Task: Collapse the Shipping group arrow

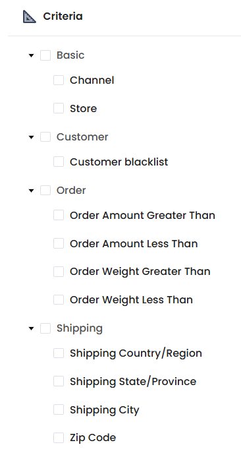Action: [x=32, y=328]
